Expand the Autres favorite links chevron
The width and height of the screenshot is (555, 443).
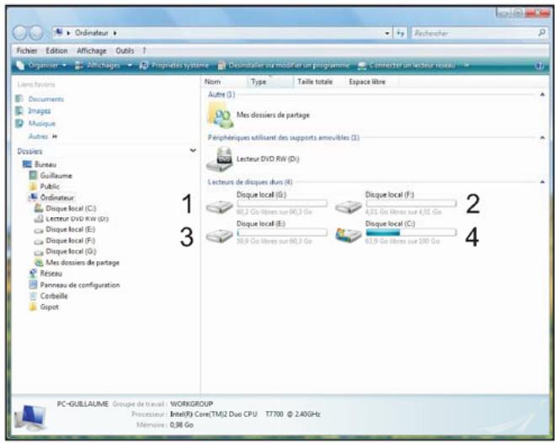click(x=55, y=136)
